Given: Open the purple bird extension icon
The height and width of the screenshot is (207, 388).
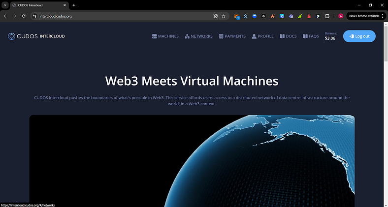Looking at the screenshot, I should click(x=291, y=16).
